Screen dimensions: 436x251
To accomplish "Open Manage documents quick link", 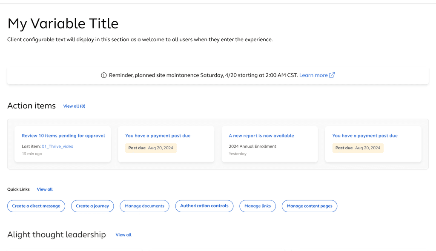I will coord(144,206).
